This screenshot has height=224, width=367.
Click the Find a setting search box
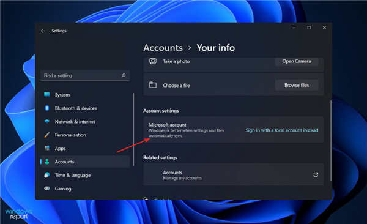click(x=85, y=75)
